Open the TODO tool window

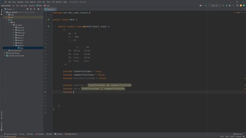click(30, 134)
